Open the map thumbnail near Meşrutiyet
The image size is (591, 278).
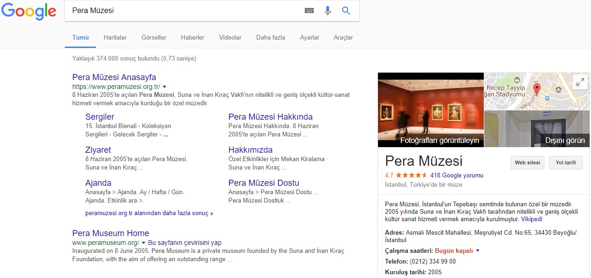(x=537, y=91)
